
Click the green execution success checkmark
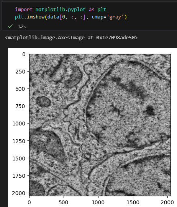coord(10,26)
